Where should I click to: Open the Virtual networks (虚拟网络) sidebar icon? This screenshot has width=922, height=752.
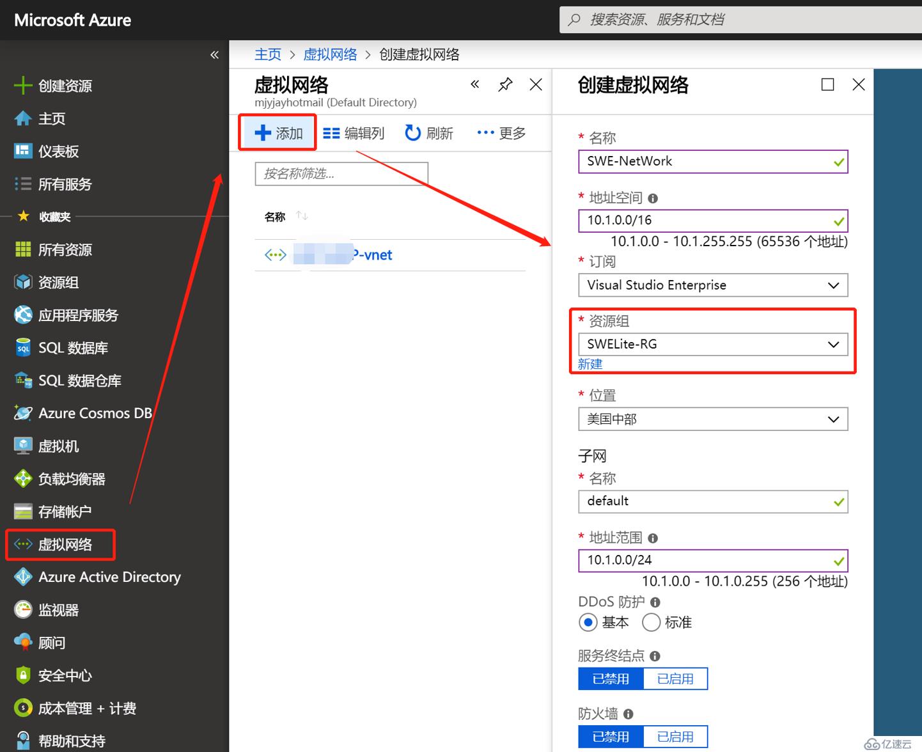pos(23,544)
